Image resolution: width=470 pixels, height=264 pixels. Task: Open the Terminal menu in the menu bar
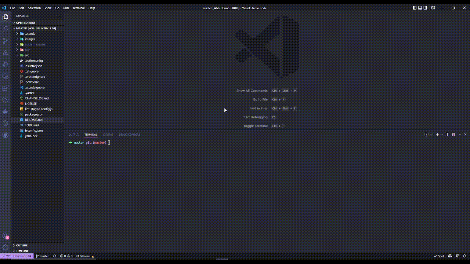(x=79, y=8)
